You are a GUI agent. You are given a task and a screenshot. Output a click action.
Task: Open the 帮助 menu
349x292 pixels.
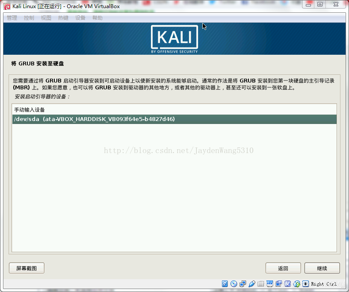[x=98, y=18]
